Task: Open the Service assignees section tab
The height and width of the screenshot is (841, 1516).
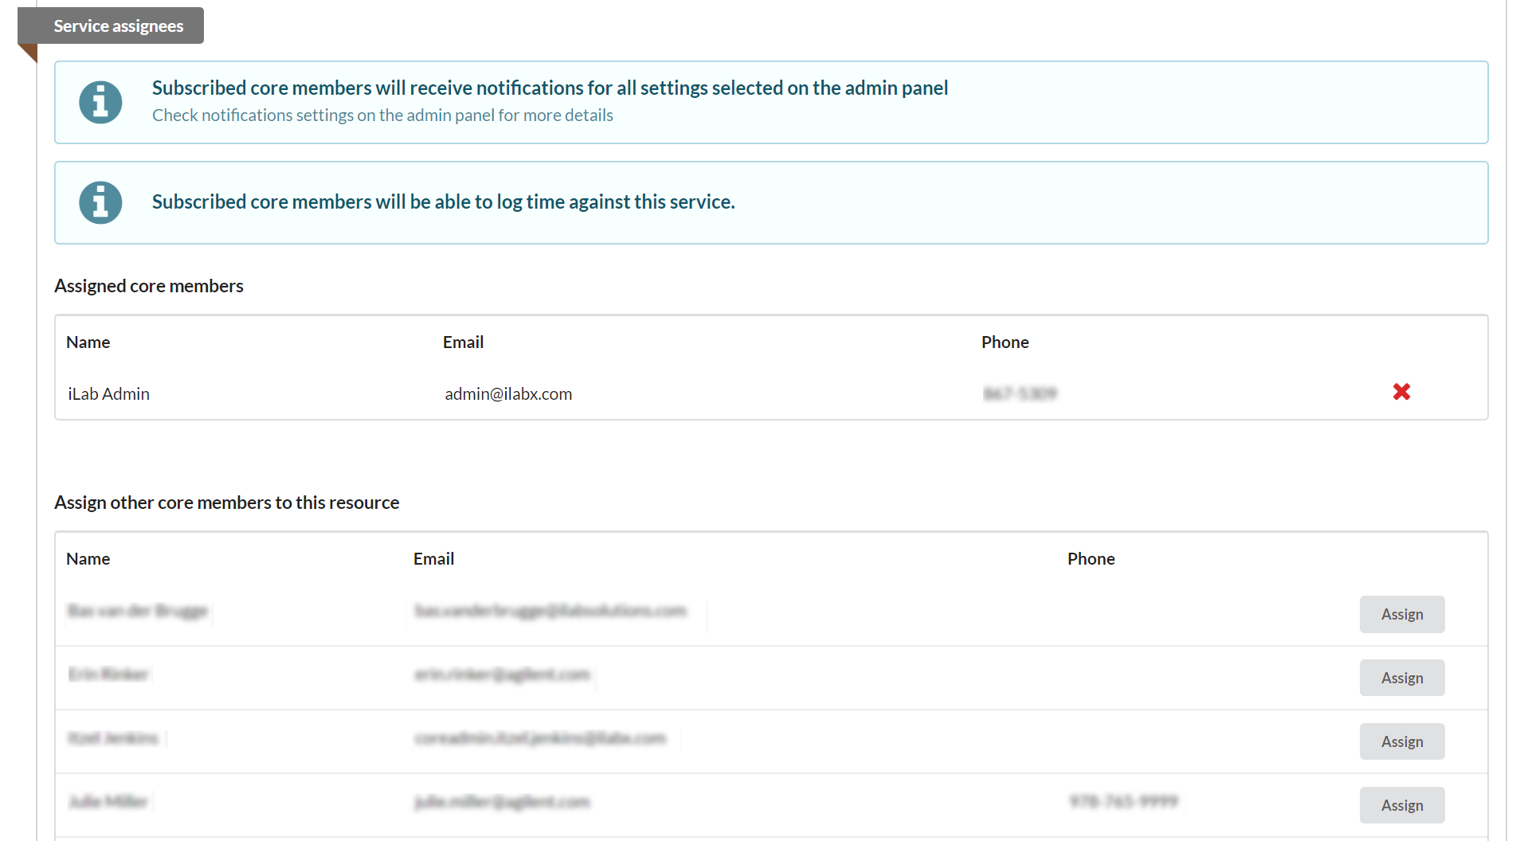Action: tap(118, 26)
